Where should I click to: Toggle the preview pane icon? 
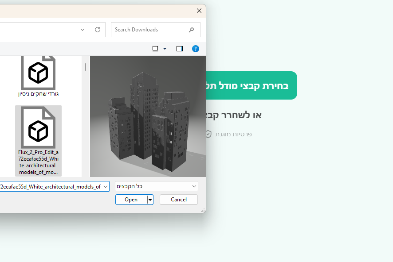[x=180, y=49]
